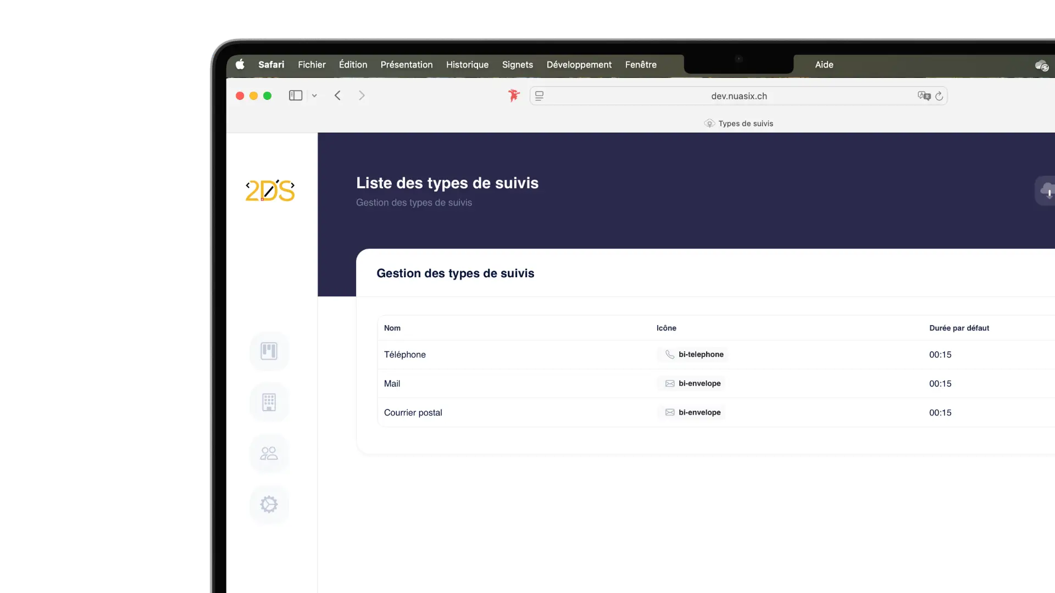The image size is (1055, 593).
Task: Reload the page
Action: (x=939, y=96)
